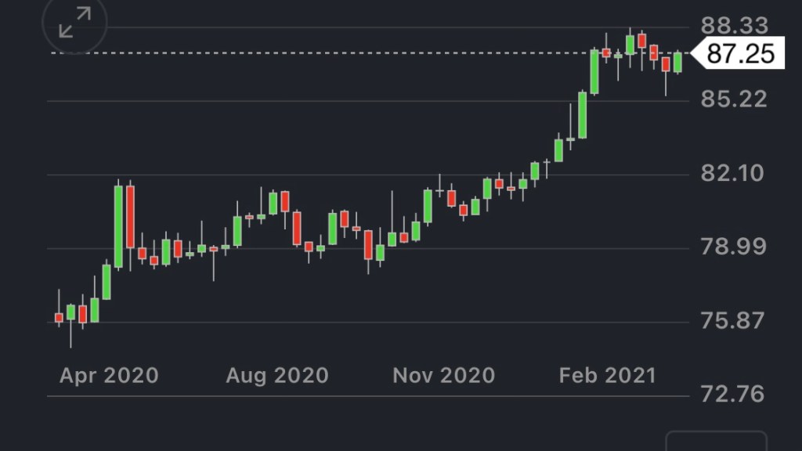Select the red candle at the 88.33 peak
Image resolution: width=802 pixels, height=451 pixels.
(x=641, y=41)
